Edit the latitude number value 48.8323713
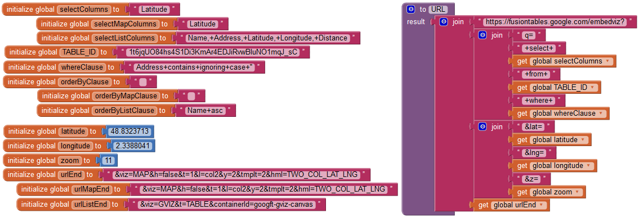The width and height of the screenshot is (639, 218). [129, 131]
